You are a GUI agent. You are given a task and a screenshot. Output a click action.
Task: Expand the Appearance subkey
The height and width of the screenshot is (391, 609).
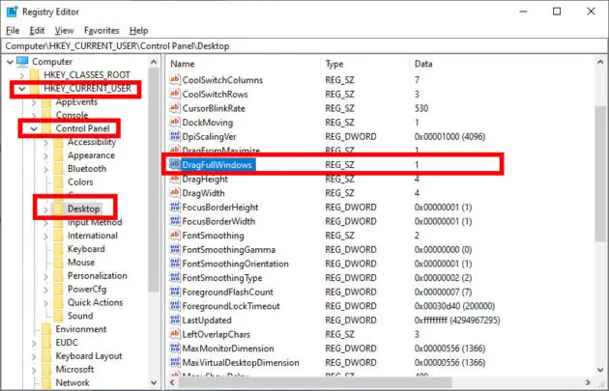pos(45,156)
